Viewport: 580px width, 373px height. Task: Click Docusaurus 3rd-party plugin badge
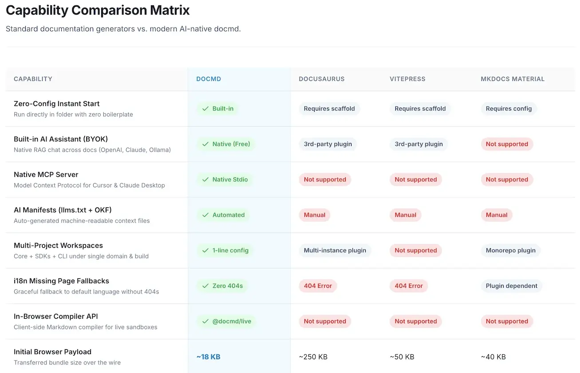click(328, 144)
